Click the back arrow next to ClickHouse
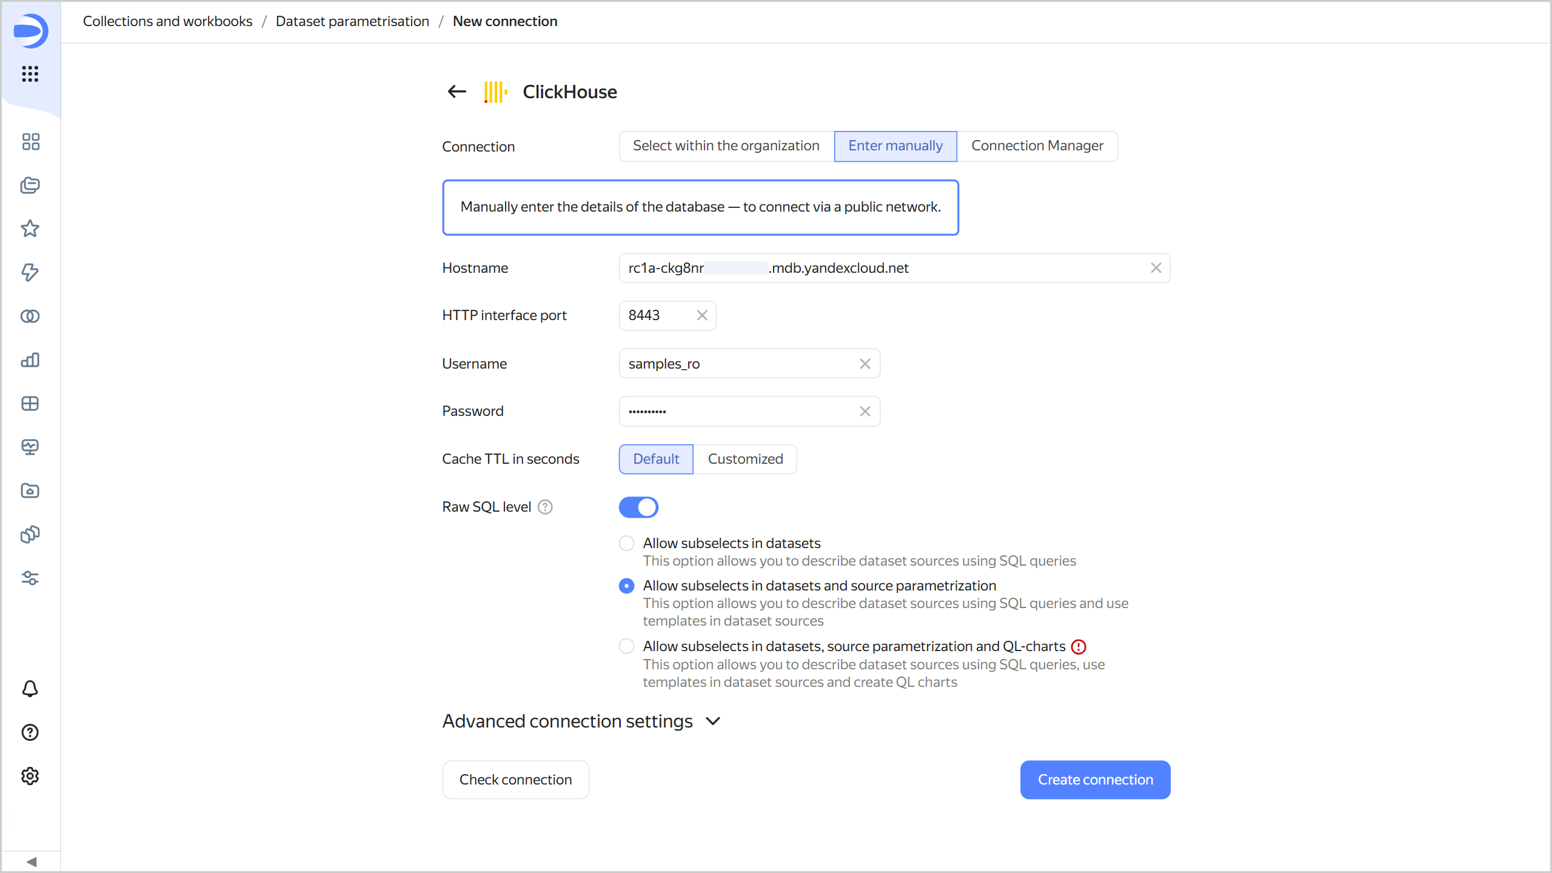The width and height of the screenshot is (1552, 873). (457, 92)
